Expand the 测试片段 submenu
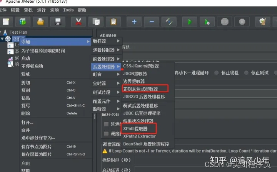This screenshot has width=277, height=172. 106,92
